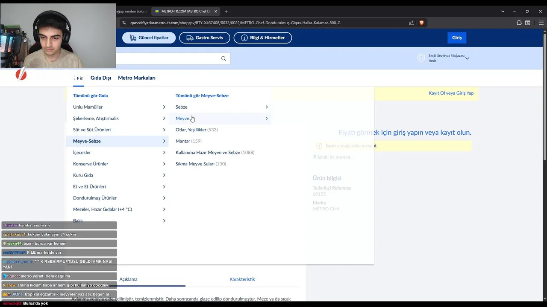547x307 pixels.
Task: Click the streamer webcam overlay
Action: 58,36
